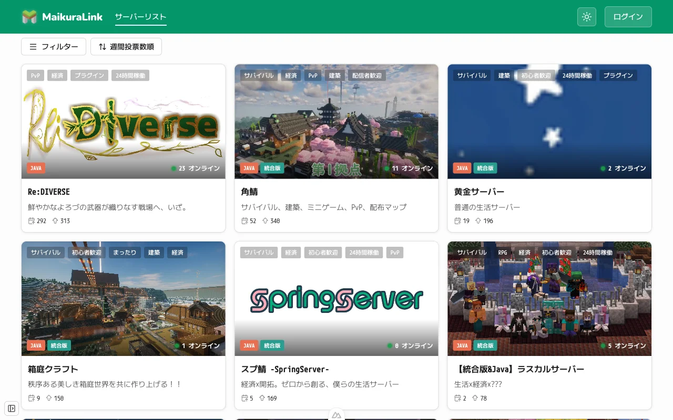Image resolution: width=673 pixels, height=420 pixels.
Task: Click the upvote arrow icon beside 169
Action: point(262,398)
